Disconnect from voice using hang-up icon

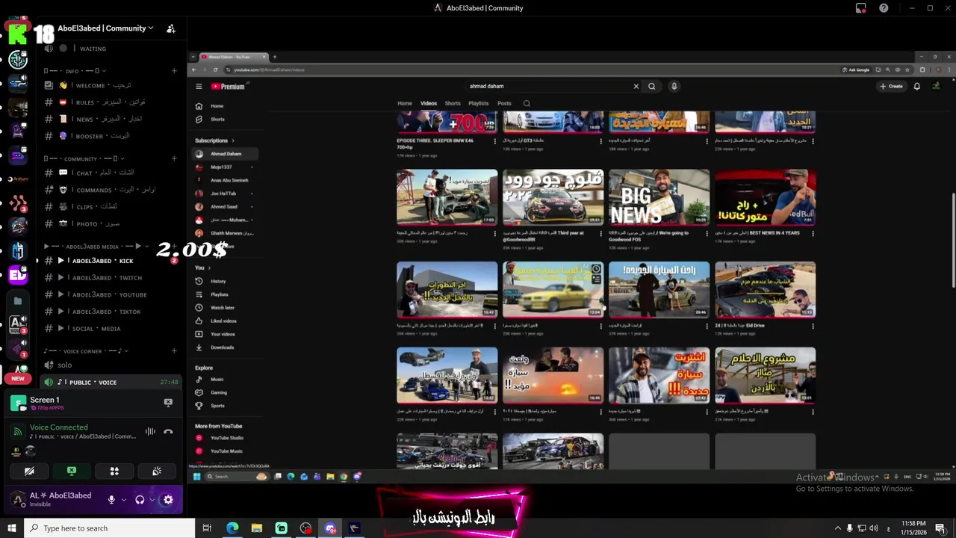click(x=168, y=431)
